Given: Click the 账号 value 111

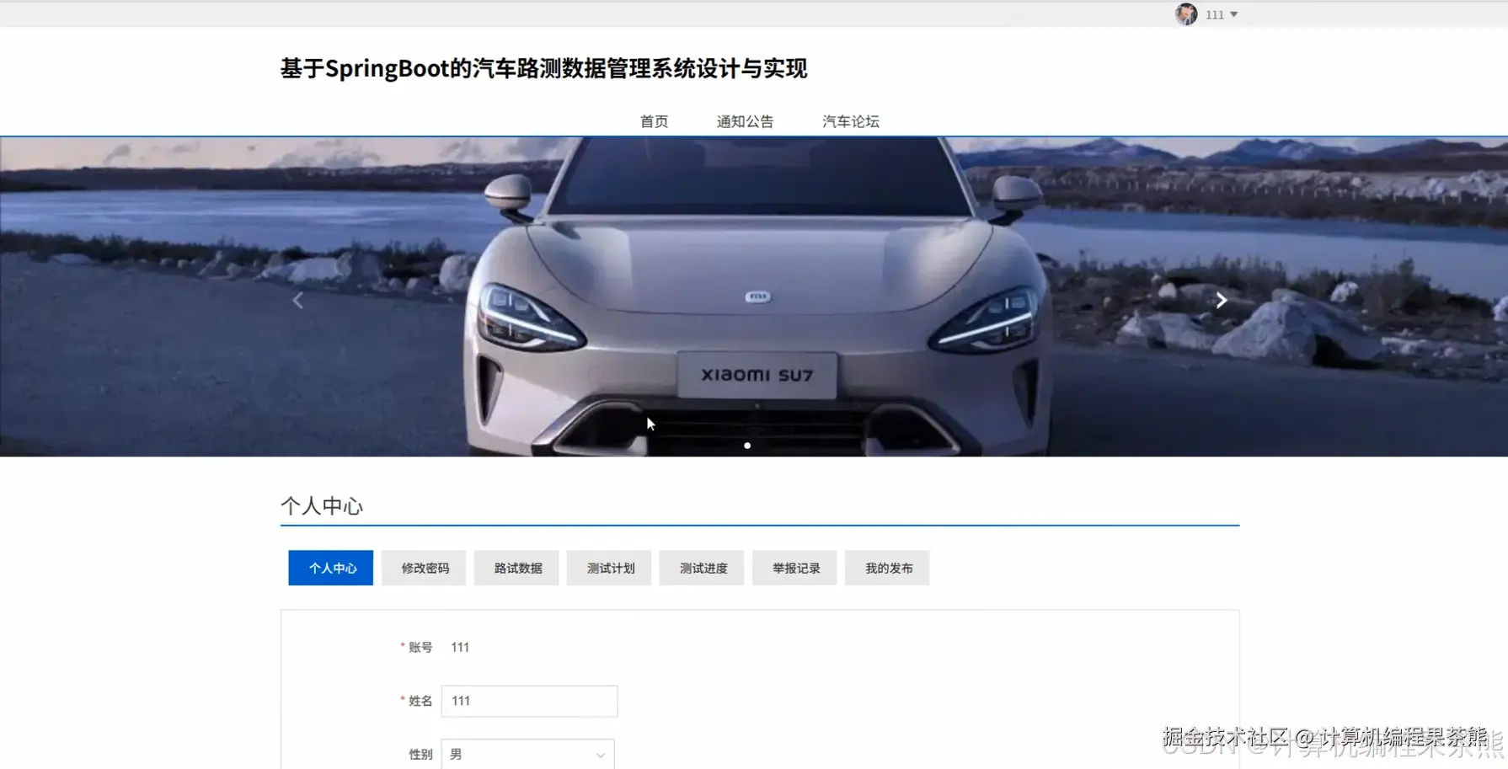Looking at the screenshot, I should pos(460,647).
